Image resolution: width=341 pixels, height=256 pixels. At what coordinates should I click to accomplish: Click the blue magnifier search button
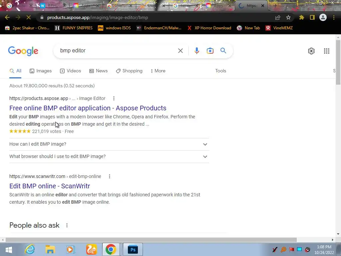click(x=223, y=51)
